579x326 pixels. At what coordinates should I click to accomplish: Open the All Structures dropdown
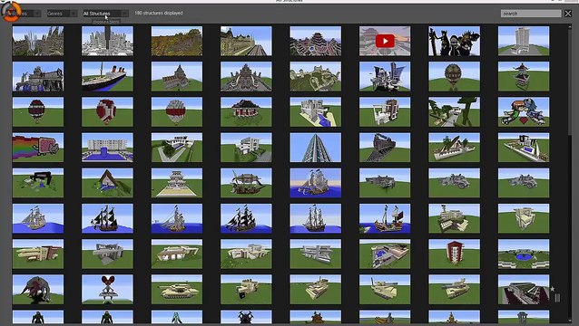click(x=105, y=14)
